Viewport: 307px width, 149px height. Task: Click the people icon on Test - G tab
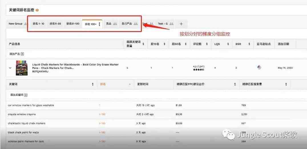click(x=171, y=24)
